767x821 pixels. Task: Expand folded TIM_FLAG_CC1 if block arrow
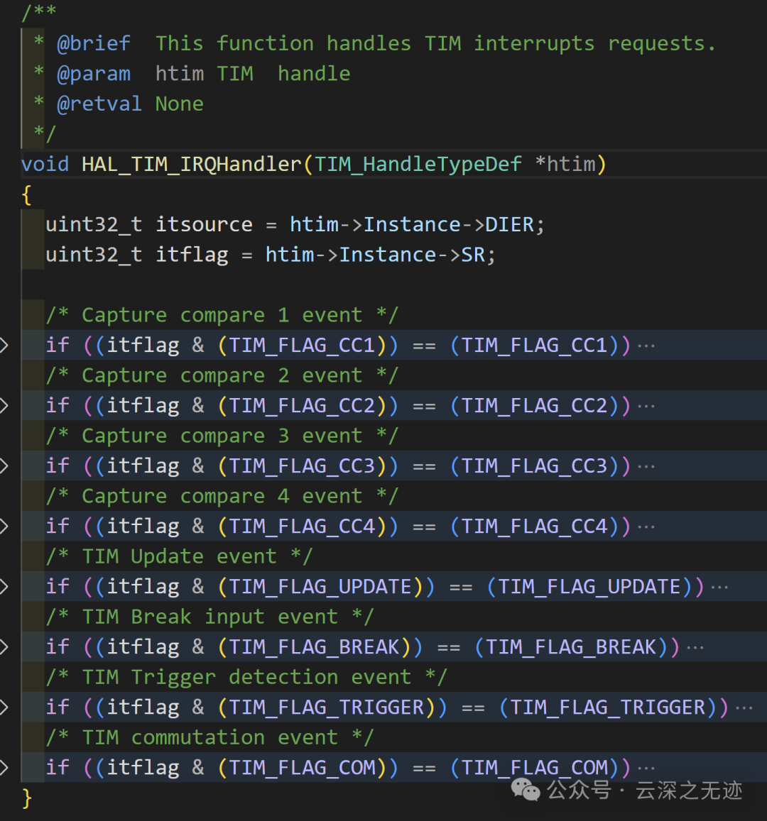click(x=4, y=345)
